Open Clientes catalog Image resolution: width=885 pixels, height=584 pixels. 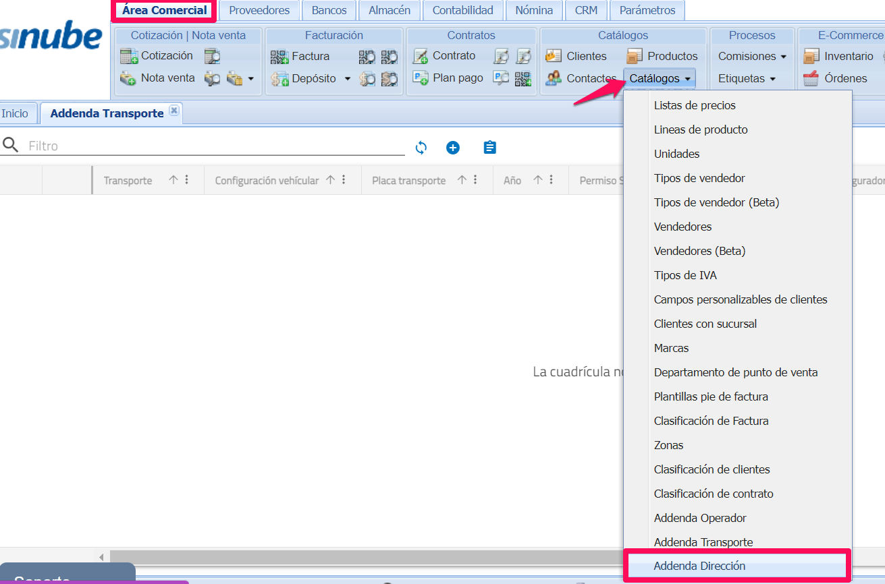[x=576, y=56]
